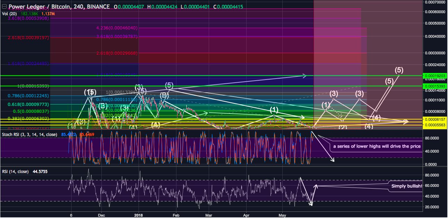Select the Vol (20) indicator label

coord(10,13)
